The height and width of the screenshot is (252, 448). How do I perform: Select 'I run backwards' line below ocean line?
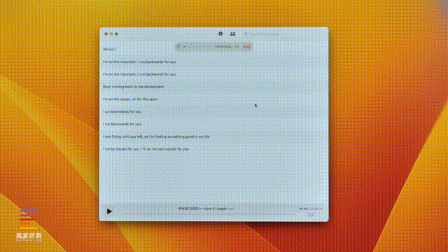(122, 112)
